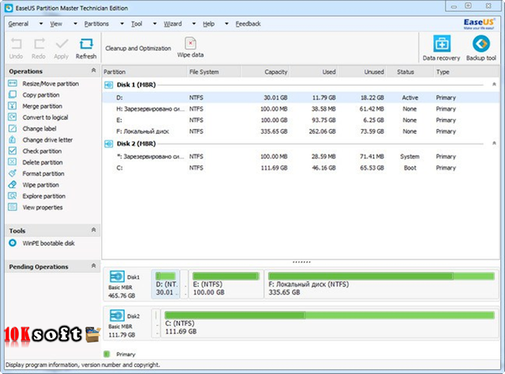This screenshot has height=374, width=505.
Task: Click the Convert to logical text link
Action: (x=46, y=117)
